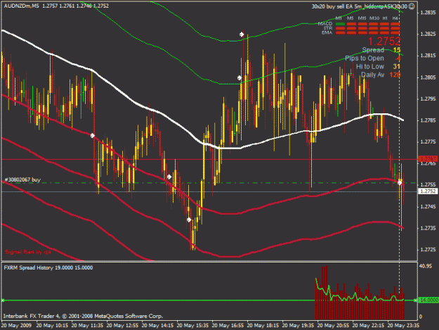Click the 1.2725 price axis label

point(428,250)
